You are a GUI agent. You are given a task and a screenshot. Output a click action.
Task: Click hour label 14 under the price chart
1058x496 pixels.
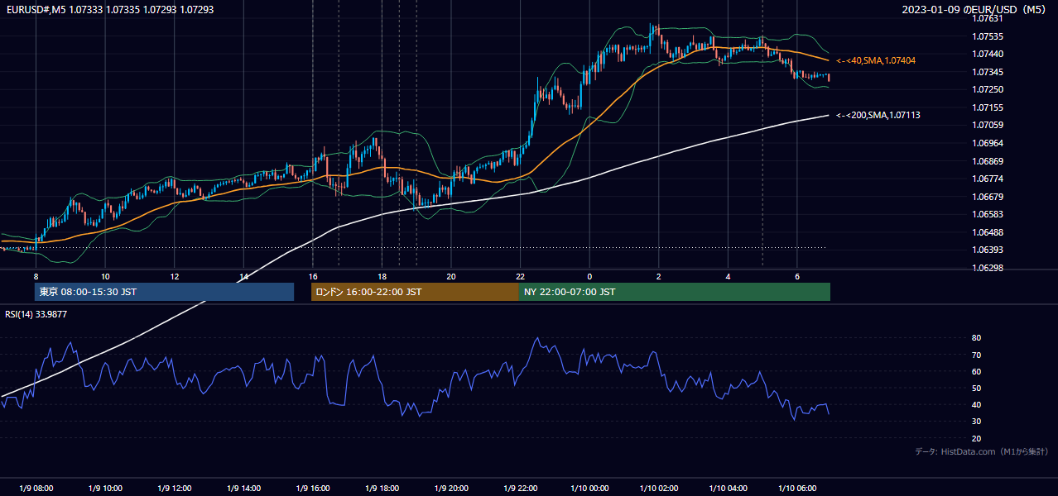tap(243, 276)
